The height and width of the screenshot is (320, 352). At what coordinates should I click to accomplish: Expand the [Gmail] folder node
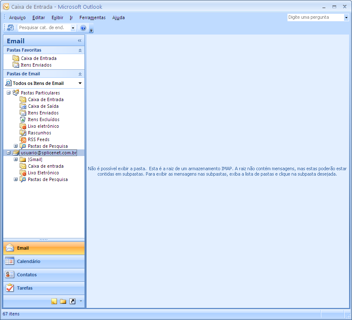(x=15, y=159)
